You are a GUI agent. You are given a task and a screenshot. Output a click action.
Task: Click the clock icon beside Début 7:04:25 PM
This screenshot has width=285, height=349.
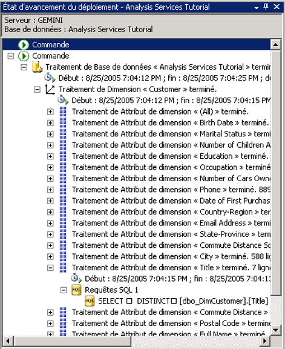[50, 78]
